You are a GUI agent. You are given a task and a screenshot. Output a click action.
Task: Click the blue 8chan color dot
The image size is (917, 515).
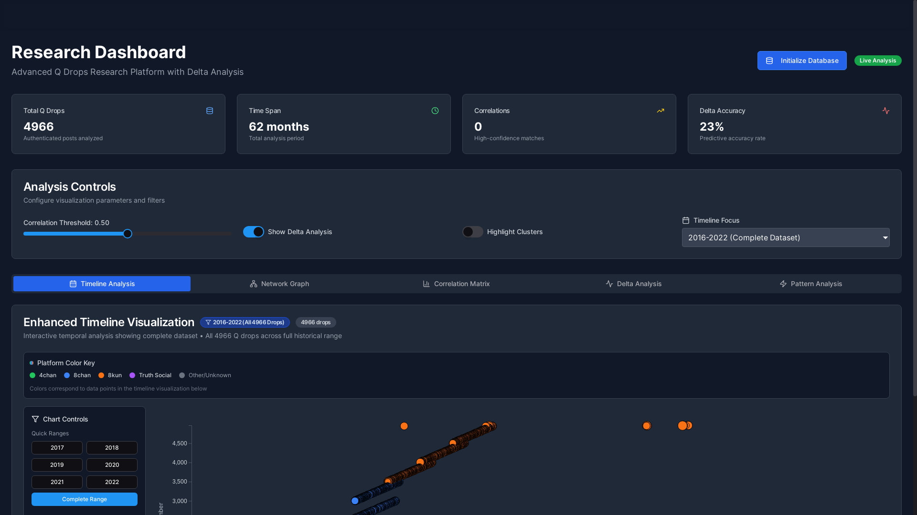coord(67,375)
